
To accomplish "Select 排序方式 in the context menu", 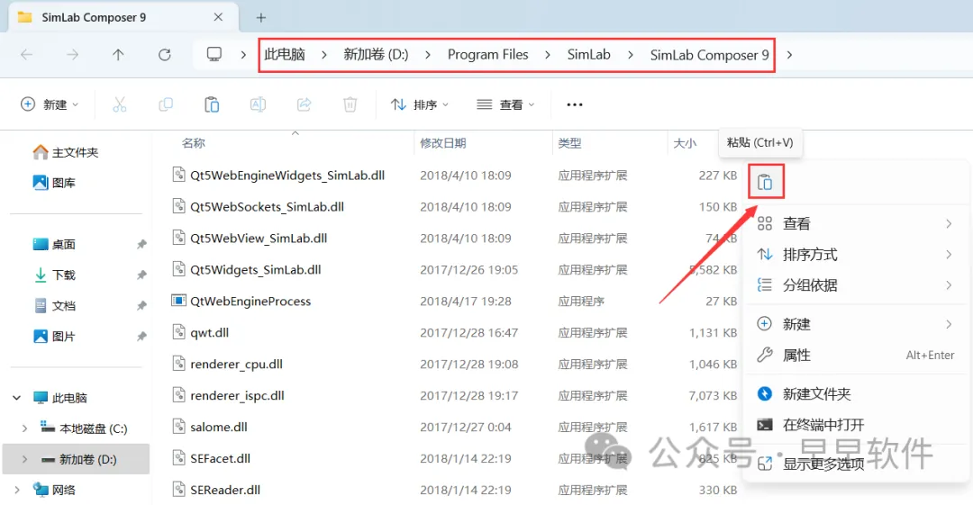I will coord(857,255).
